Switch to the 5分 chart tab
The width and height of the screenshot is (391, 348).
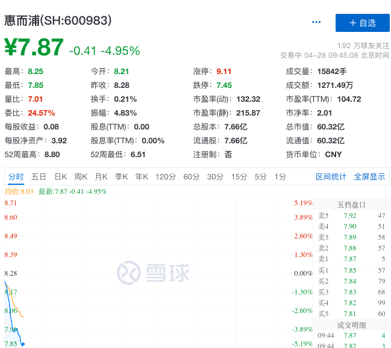(x=261, y=177)
